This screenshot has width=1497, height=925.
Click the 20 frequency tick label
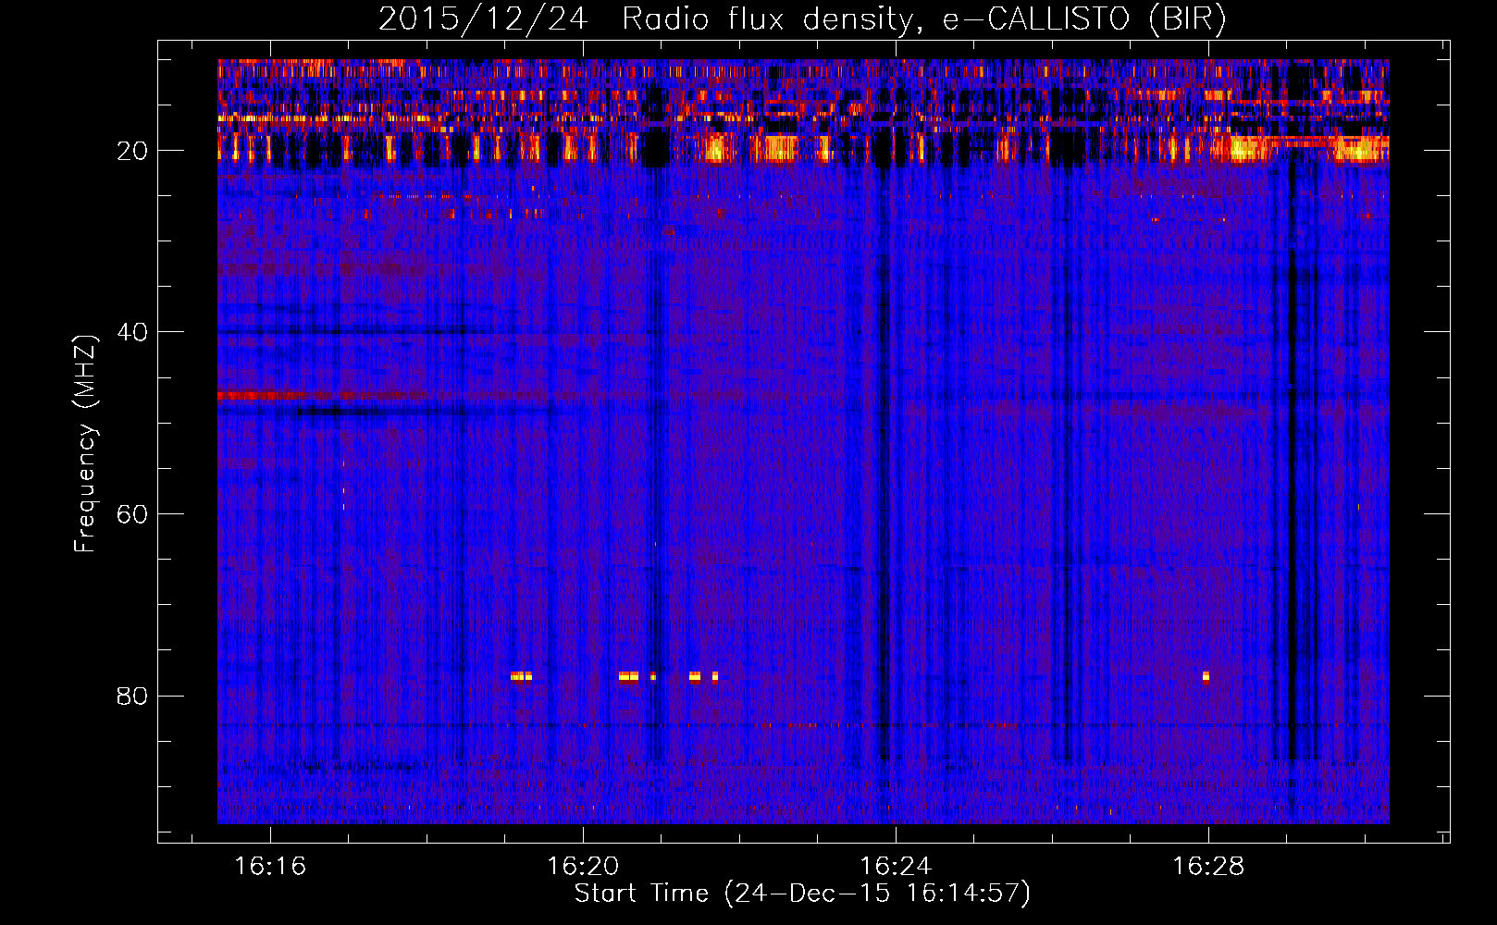pos(133,150)
